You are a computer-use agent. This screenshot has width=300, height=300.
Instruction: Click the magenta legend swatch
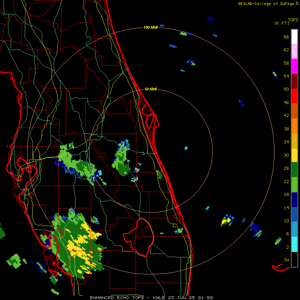[294, 66]
